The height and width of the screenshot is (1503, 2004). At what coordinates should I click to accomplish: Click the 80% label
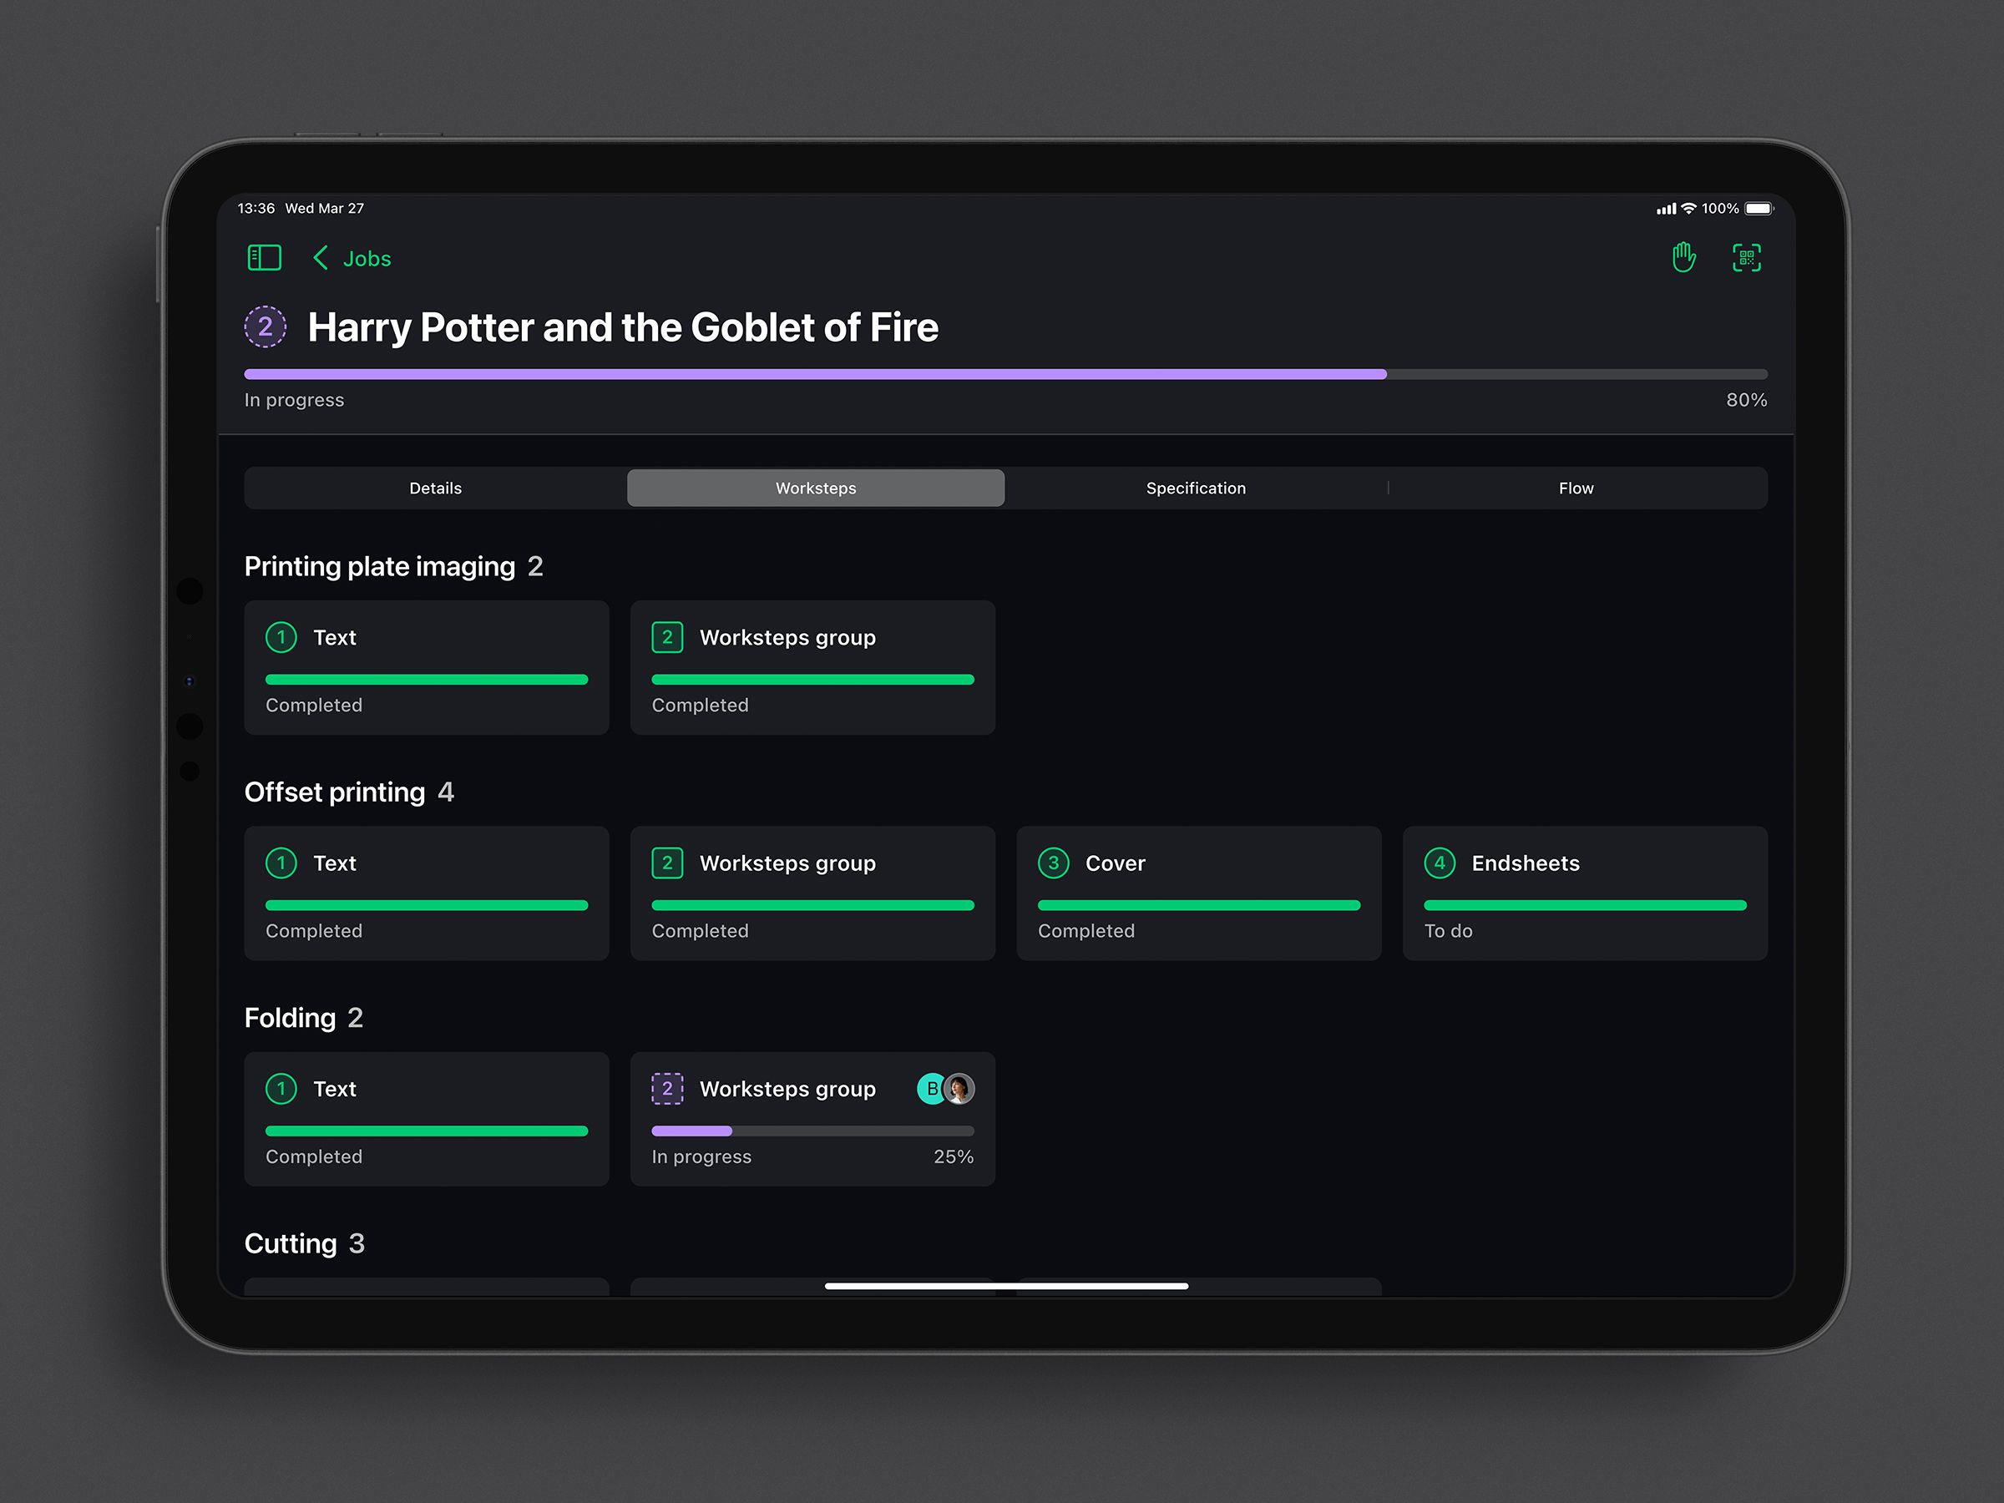point(1747,401)
